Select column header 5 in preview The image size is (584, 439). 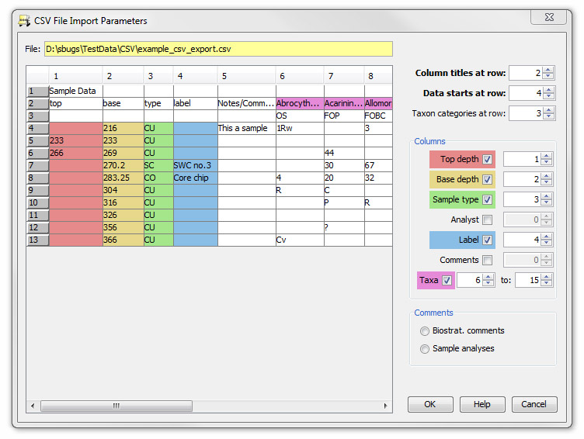tap(246, 76)
